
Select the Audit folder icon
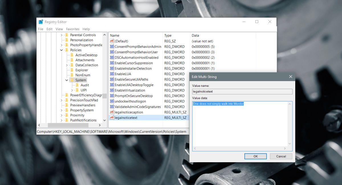[x=77, y=85]
